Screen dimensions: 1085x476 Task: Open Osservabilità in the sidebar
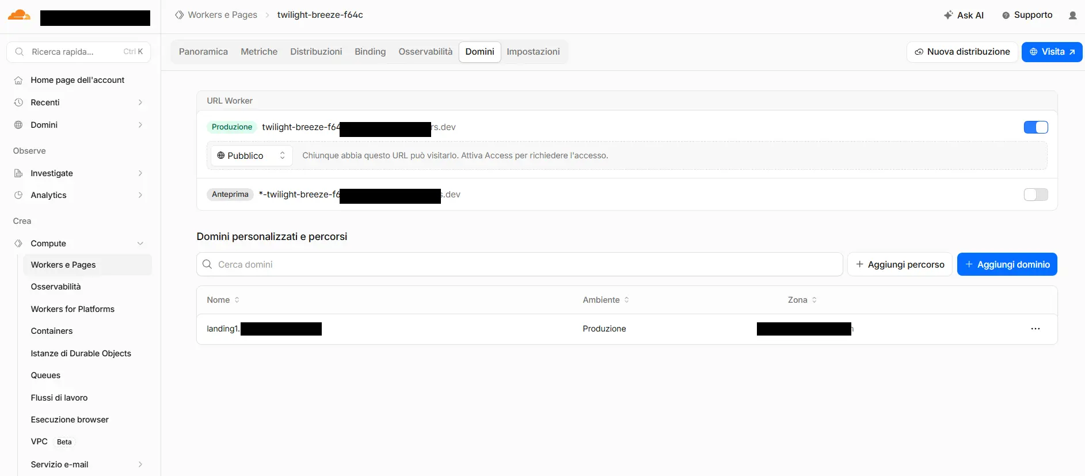56,287
